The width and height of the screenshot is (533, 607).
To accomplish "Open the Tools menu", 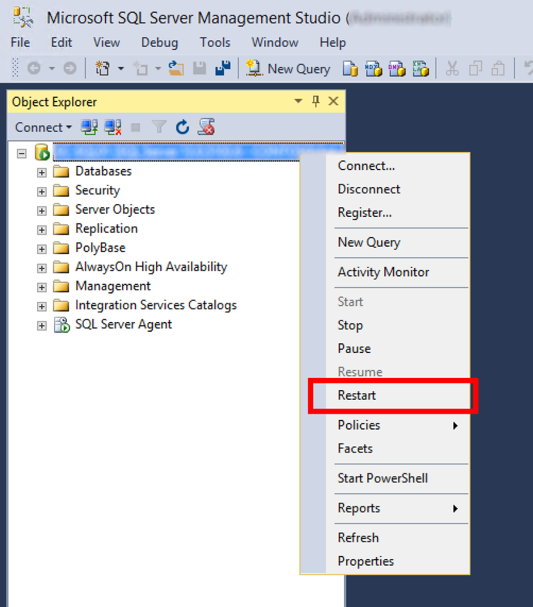I will (x=215, y=42).
